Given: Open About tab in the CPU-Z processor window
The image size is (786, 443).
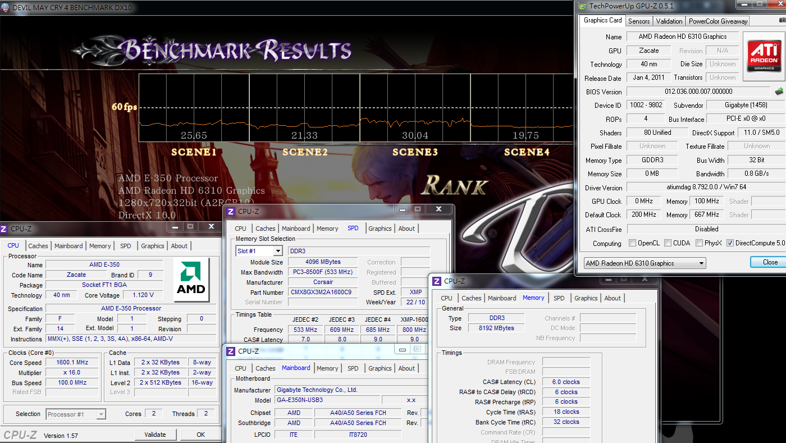Looking at the screenshot, I should click(x=179, y=246).
